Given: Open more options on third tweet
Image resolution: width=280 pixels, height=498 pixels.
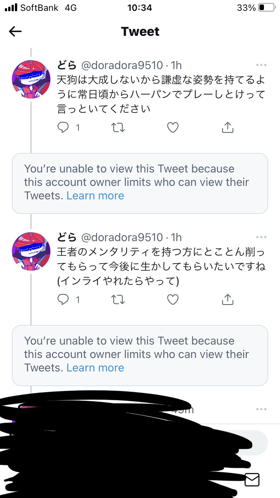Looking at the screenshot, I should (261, 409).
